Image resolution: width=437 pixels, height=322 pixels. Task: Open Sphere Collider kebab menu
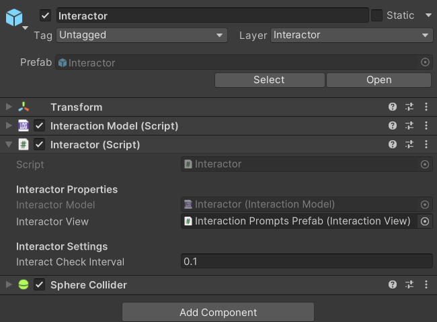(426, 284)
